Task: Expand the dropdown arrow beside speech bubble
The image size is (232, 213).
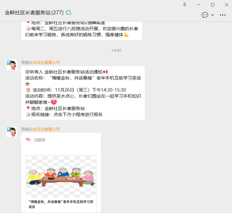Action: (213, 15)
